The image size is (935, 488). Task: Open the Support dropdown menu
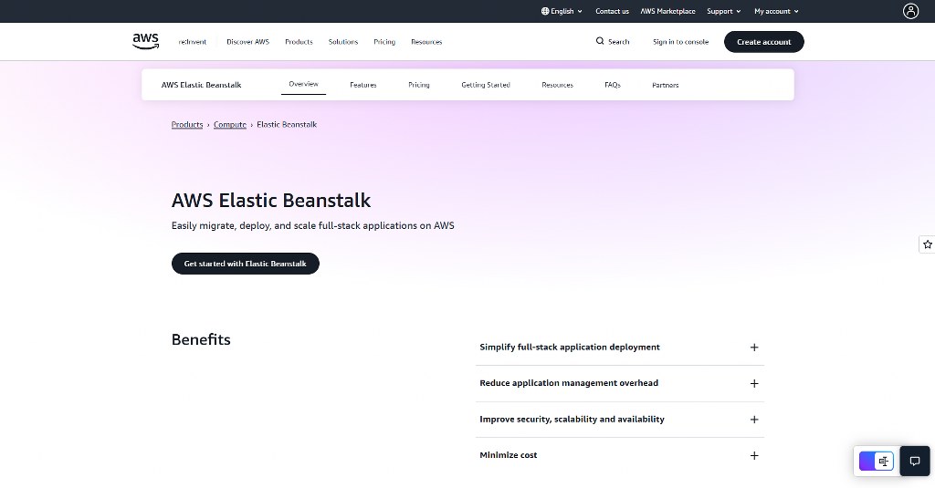coord(724,11)
